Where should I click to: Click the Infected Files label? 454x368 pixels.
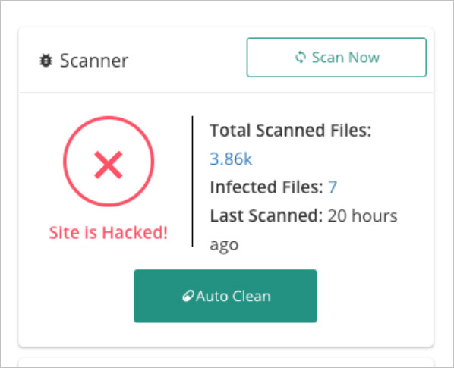pyautogui.click(x=266, y=187)
